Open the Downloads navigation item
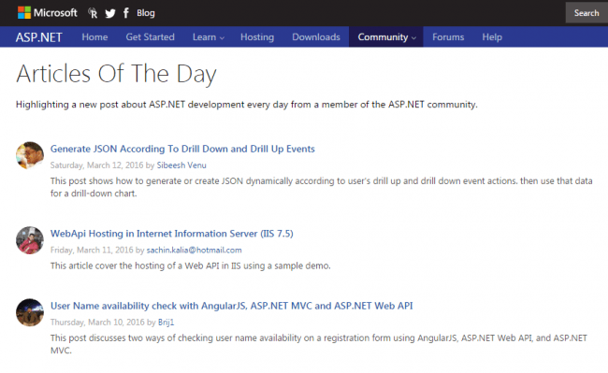Viewport: 608px width, 373px height. point(316,37)
